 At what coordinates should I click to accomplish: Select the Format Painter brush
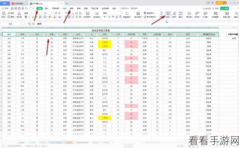pyautogui.click(x=19, y=14)
